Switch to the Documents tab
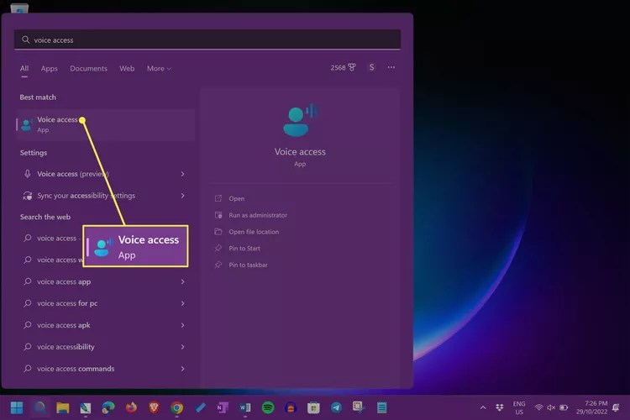The width and height of the screenshot is (630, 420). (x=88, y=68)
